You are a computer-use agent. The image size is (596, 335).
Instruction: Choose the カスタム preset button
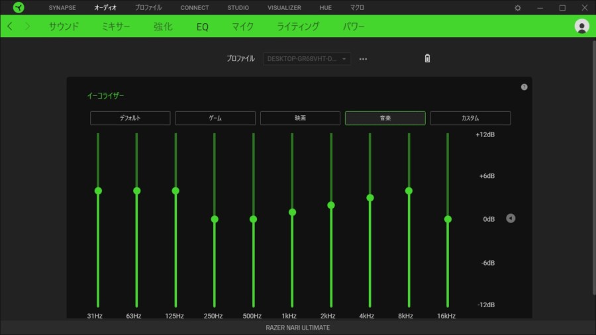[470, 118]
